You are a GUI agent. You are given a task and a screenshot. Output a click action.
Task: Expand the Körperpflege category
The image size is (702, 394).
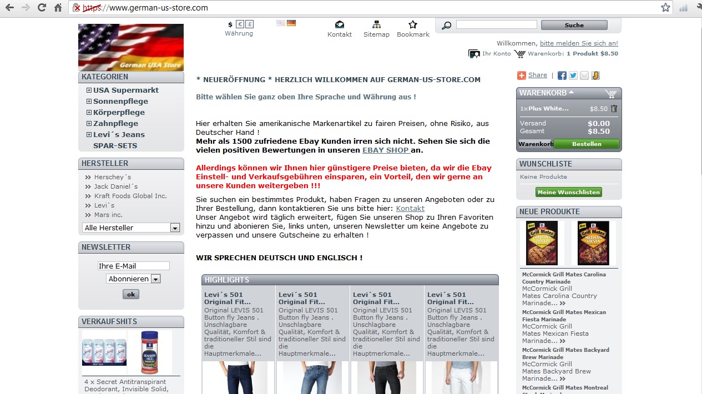[89, 113]
